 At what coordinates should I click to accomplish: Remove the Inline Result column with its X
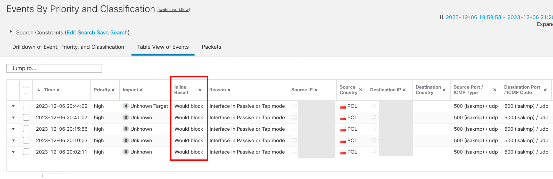(x=200, y=90)
